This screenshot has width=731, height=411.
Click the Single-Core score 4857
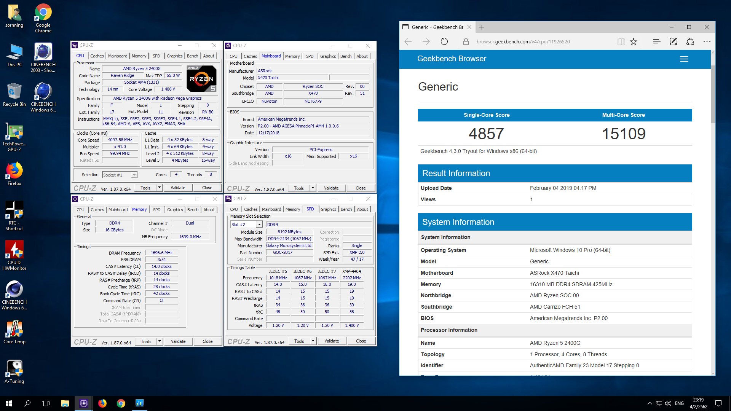click(x=486, y=134)
